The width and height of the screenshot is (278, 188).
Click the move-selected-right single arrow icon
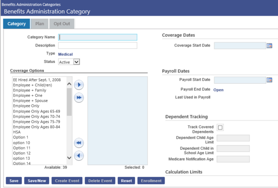tap(79, 85)
